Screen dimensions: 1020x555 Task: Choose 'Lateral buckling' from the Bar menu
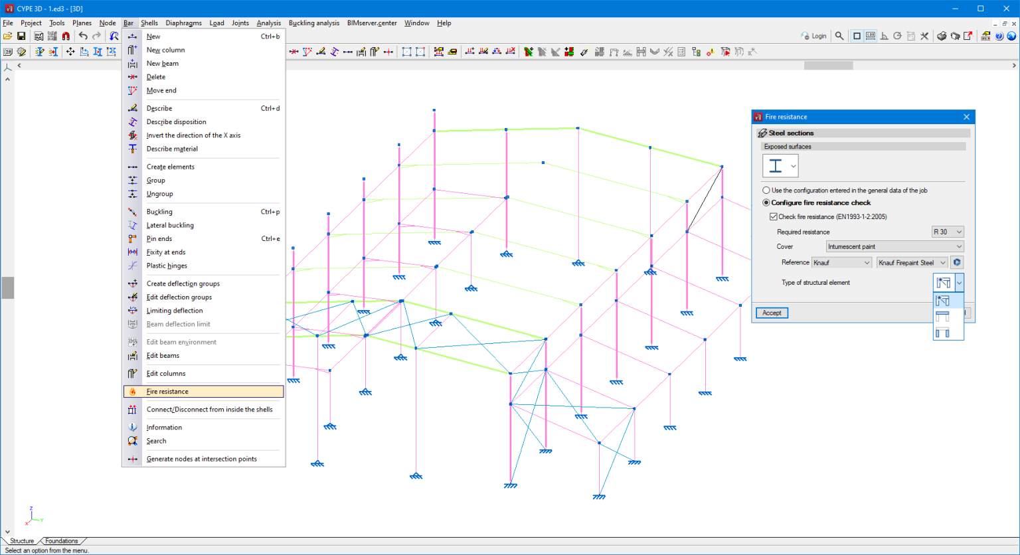[x=170, y=225]
